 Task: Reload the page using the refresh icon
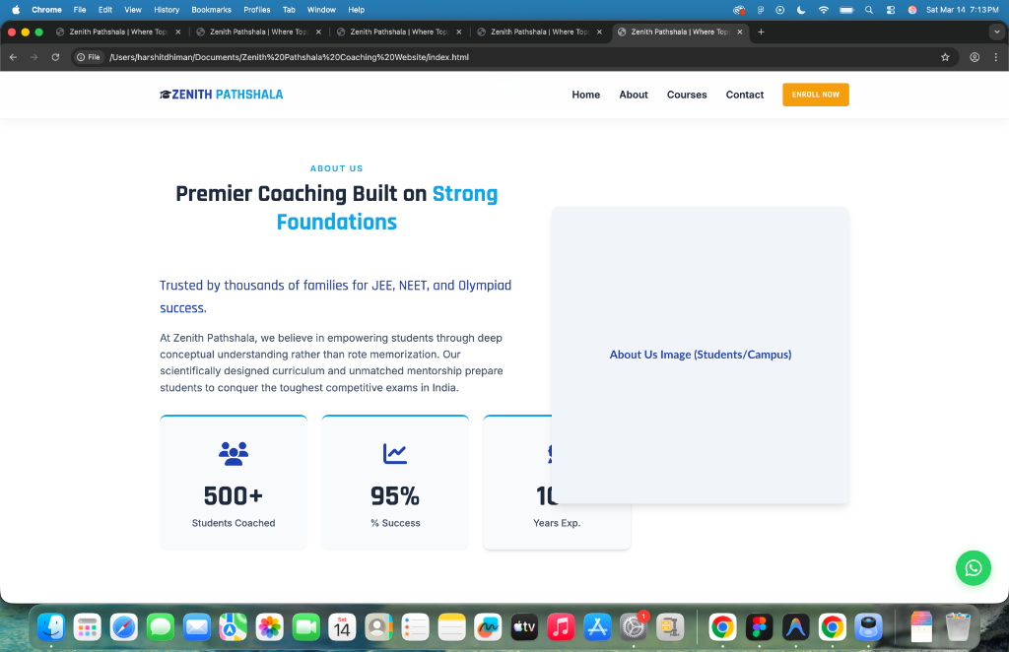point(55,57)
